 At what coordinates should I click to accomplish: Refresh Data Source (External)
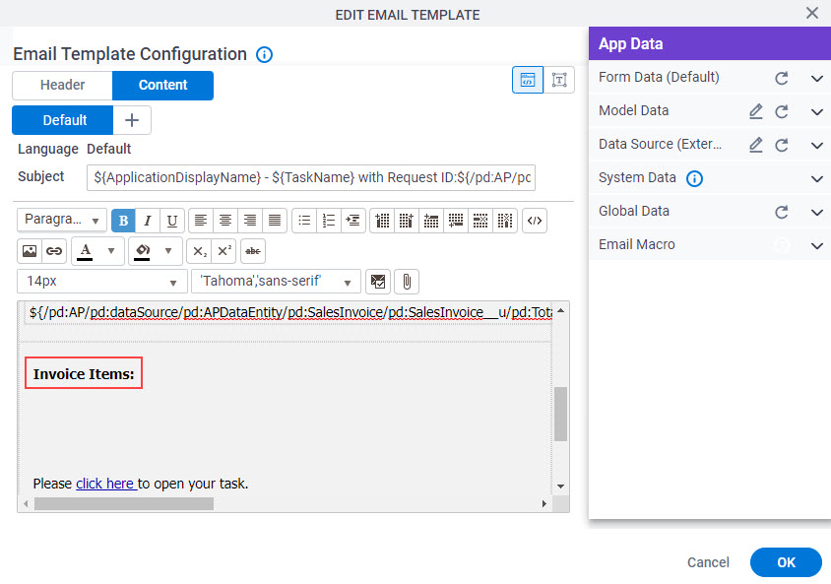pos(781,145)
